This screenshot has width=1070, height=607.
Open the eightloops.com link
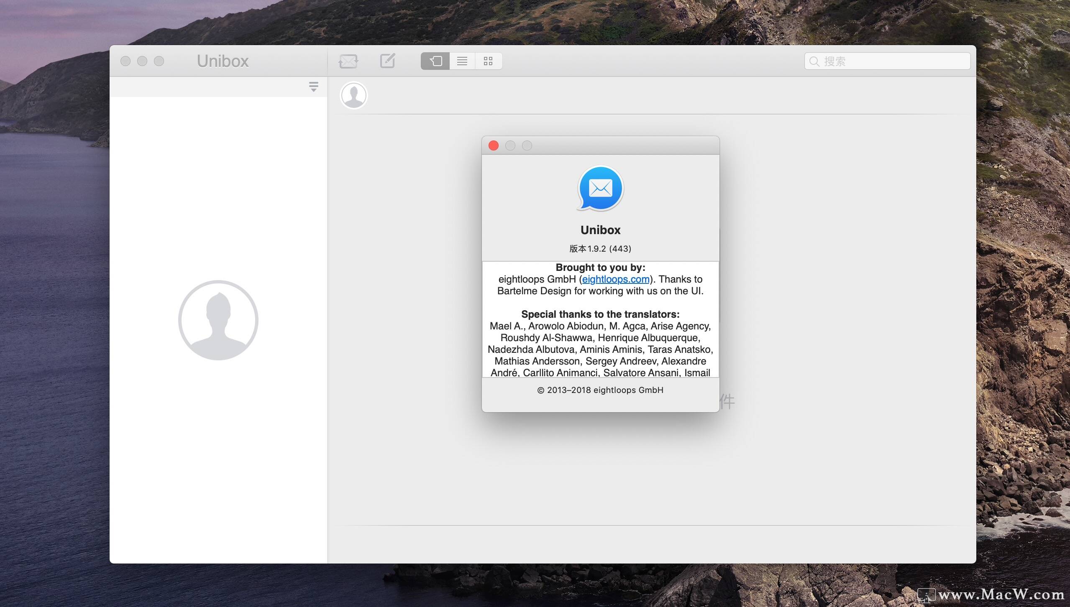coord(616,279)
